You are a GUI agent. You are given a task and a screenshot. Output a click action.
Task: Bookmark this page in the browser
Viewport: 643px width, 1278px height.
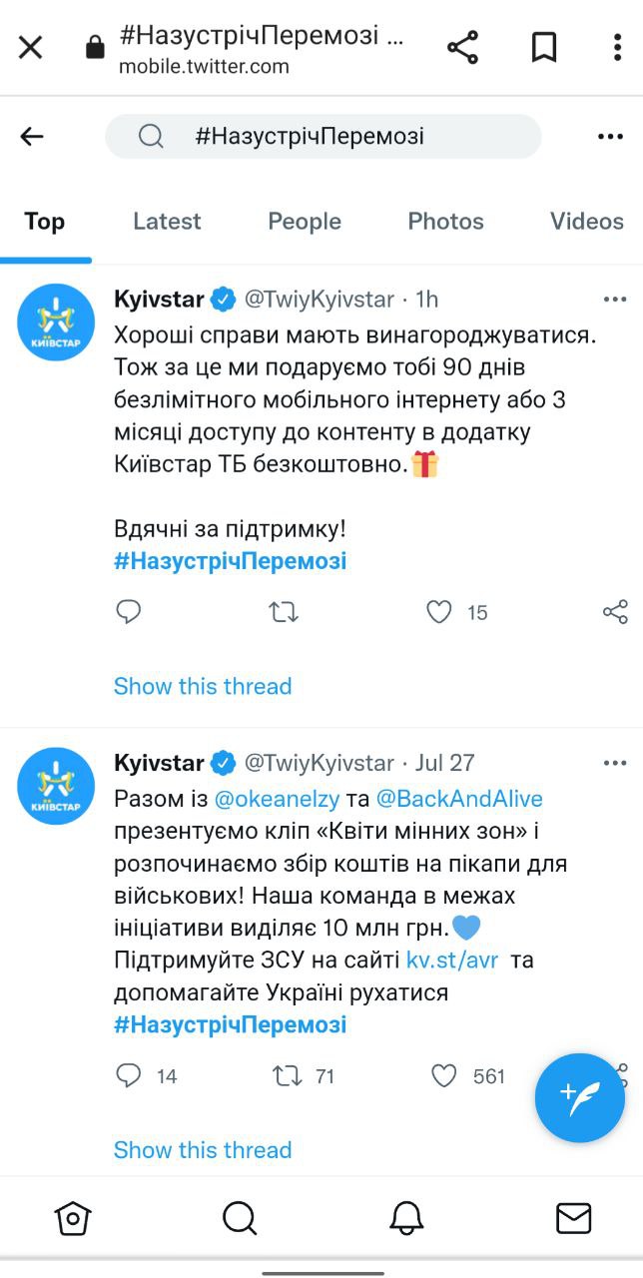click(544, 47)
